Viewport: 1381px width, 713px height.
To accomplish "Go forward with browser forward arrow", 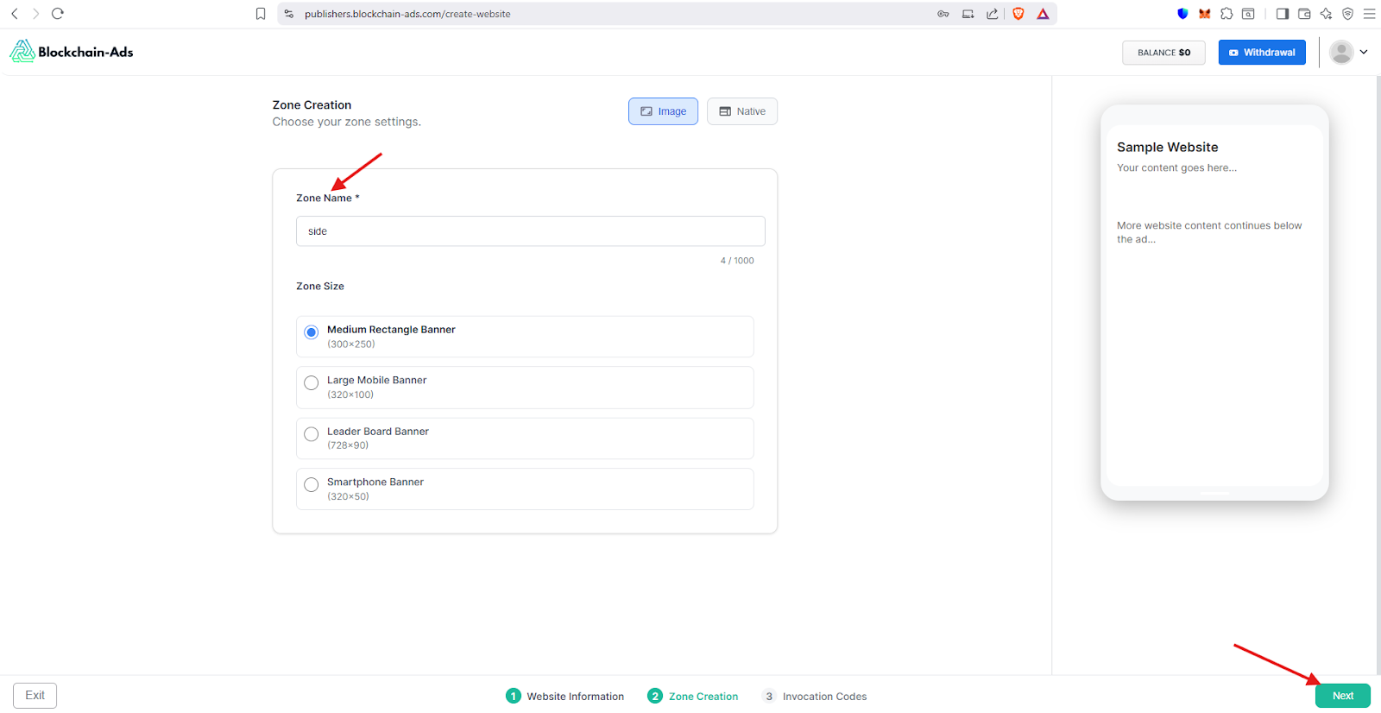I will point(35,14).
